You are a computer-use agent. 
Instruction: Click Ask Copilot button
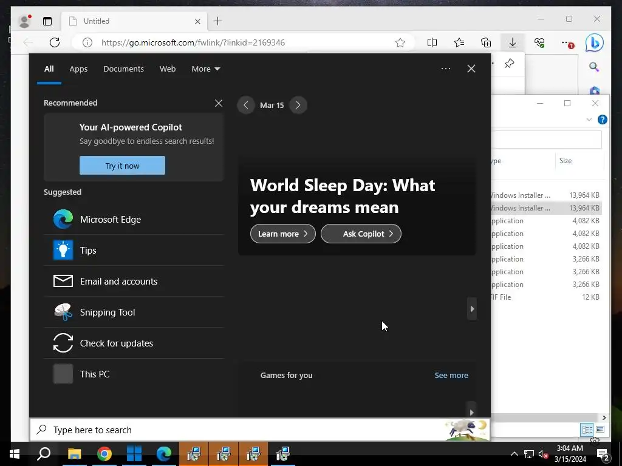[x=361, y=234]
